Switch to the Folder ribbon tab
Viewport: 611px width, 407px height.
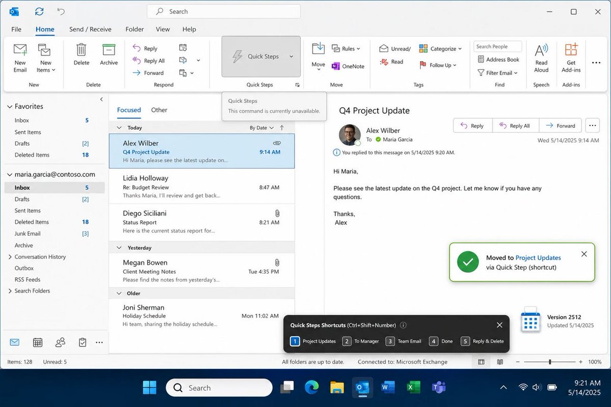coord(134,29)
